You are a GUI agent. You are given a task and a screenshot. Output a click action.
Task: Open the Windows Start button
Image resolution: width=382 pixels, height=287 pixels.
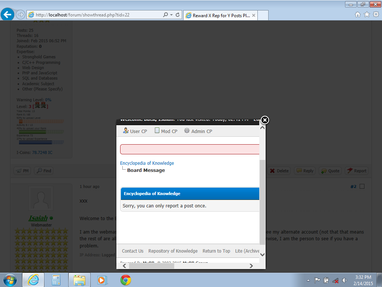[x=10, y=280]
